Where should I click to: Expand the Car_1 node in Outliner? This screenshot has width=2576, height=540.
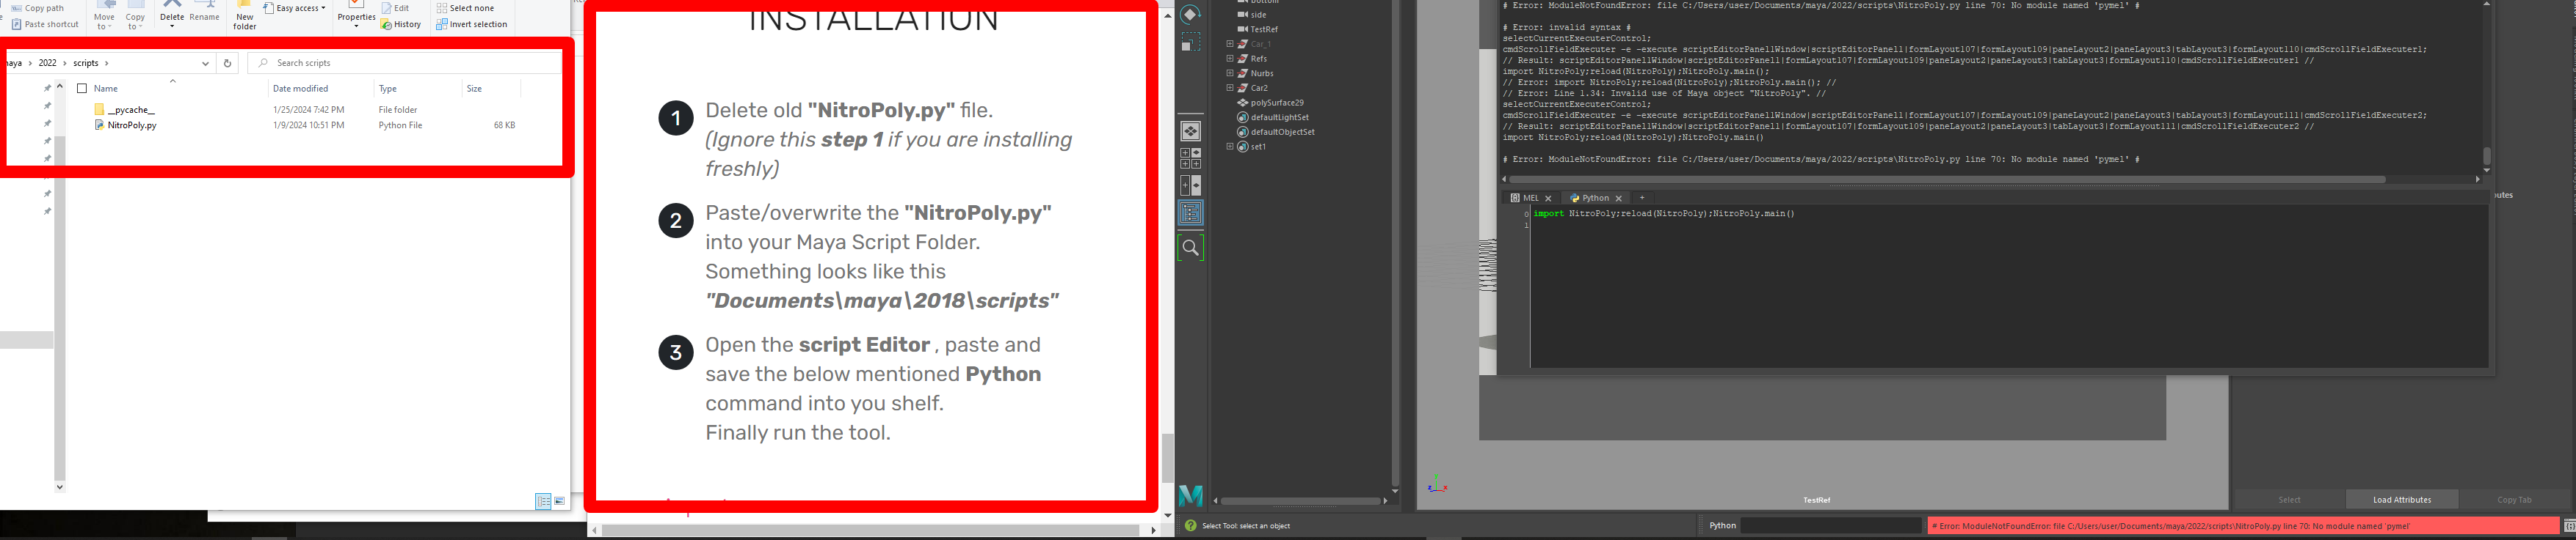point(1230,44)
